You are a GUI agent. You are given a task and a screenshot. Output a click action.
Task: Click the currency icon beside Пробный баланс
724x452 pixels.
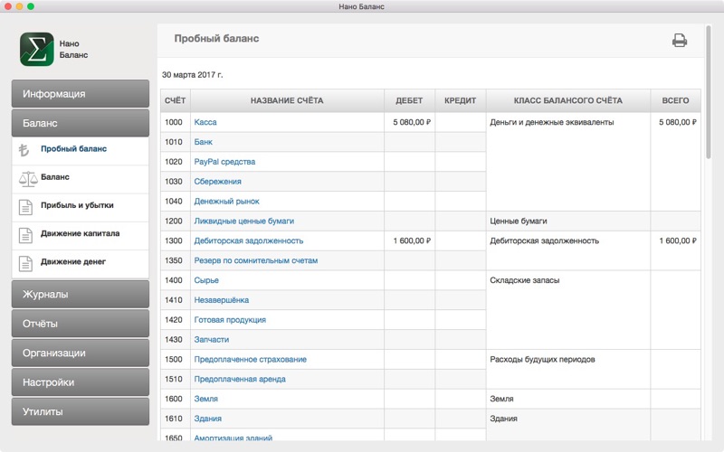pyautogui.click(x=24, y=150)
